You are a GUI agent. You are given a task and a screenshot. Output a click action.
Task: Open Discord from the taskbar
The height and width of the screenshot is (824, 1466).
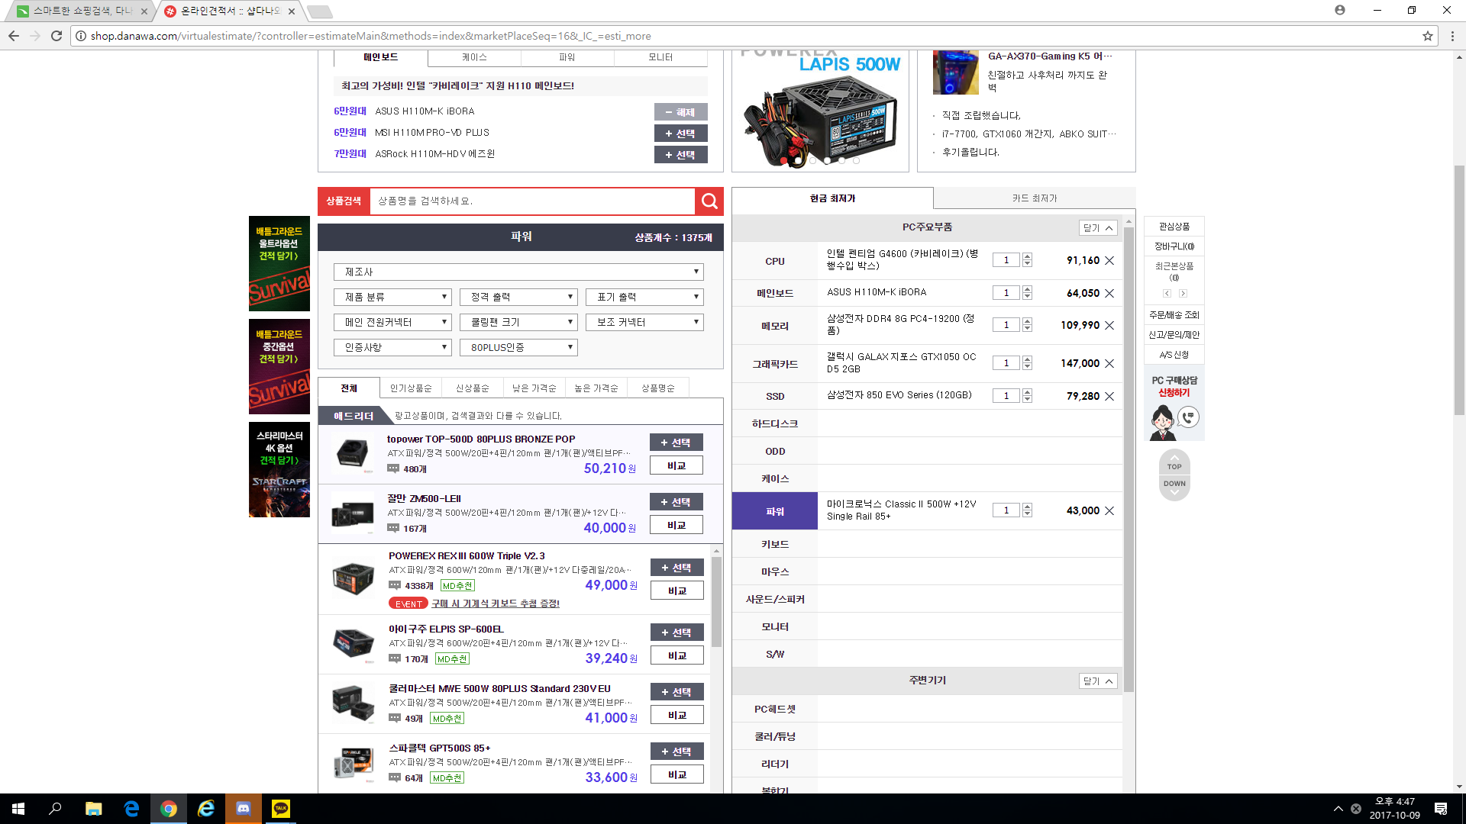pyautogui.click(x=244, y=809)
